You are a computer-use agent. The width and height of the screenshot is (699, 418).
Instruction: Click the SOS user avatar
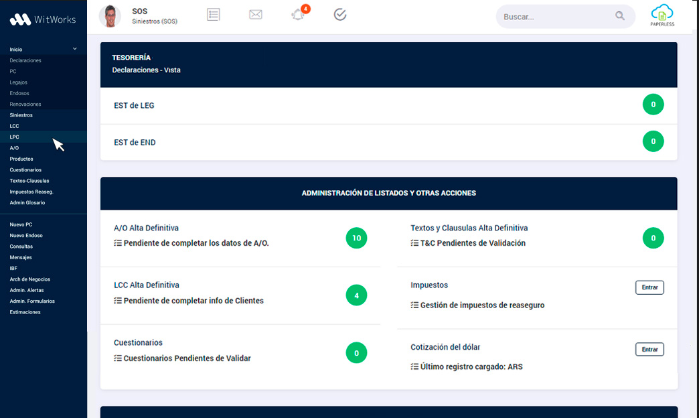coord(110,17)
